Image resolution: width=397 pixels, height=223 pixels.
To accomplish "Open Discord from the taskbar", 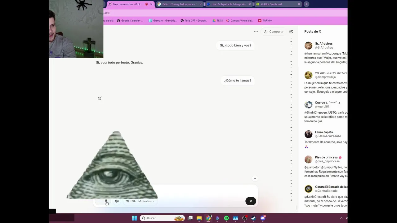I will pos(263,218).
